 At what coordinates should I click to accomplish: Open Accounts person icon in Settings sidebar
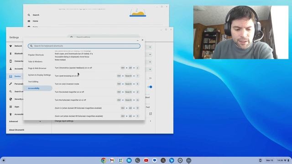[x=10, y=69]
